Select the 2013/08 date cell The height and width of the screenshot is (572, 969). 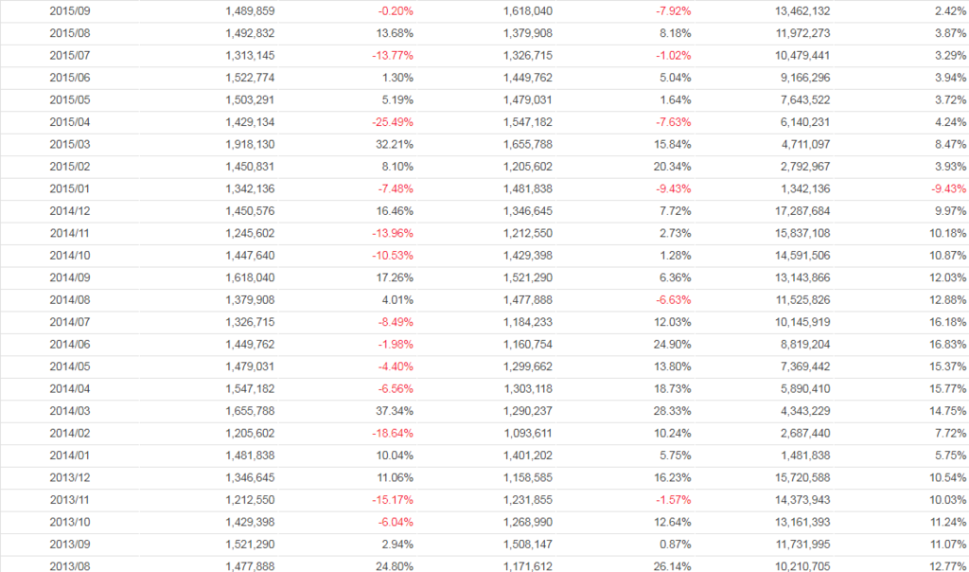tap(69, 565)
